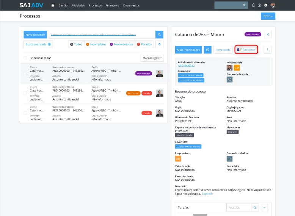Switch to the Movimentados filter tab

tap(122, 44)
